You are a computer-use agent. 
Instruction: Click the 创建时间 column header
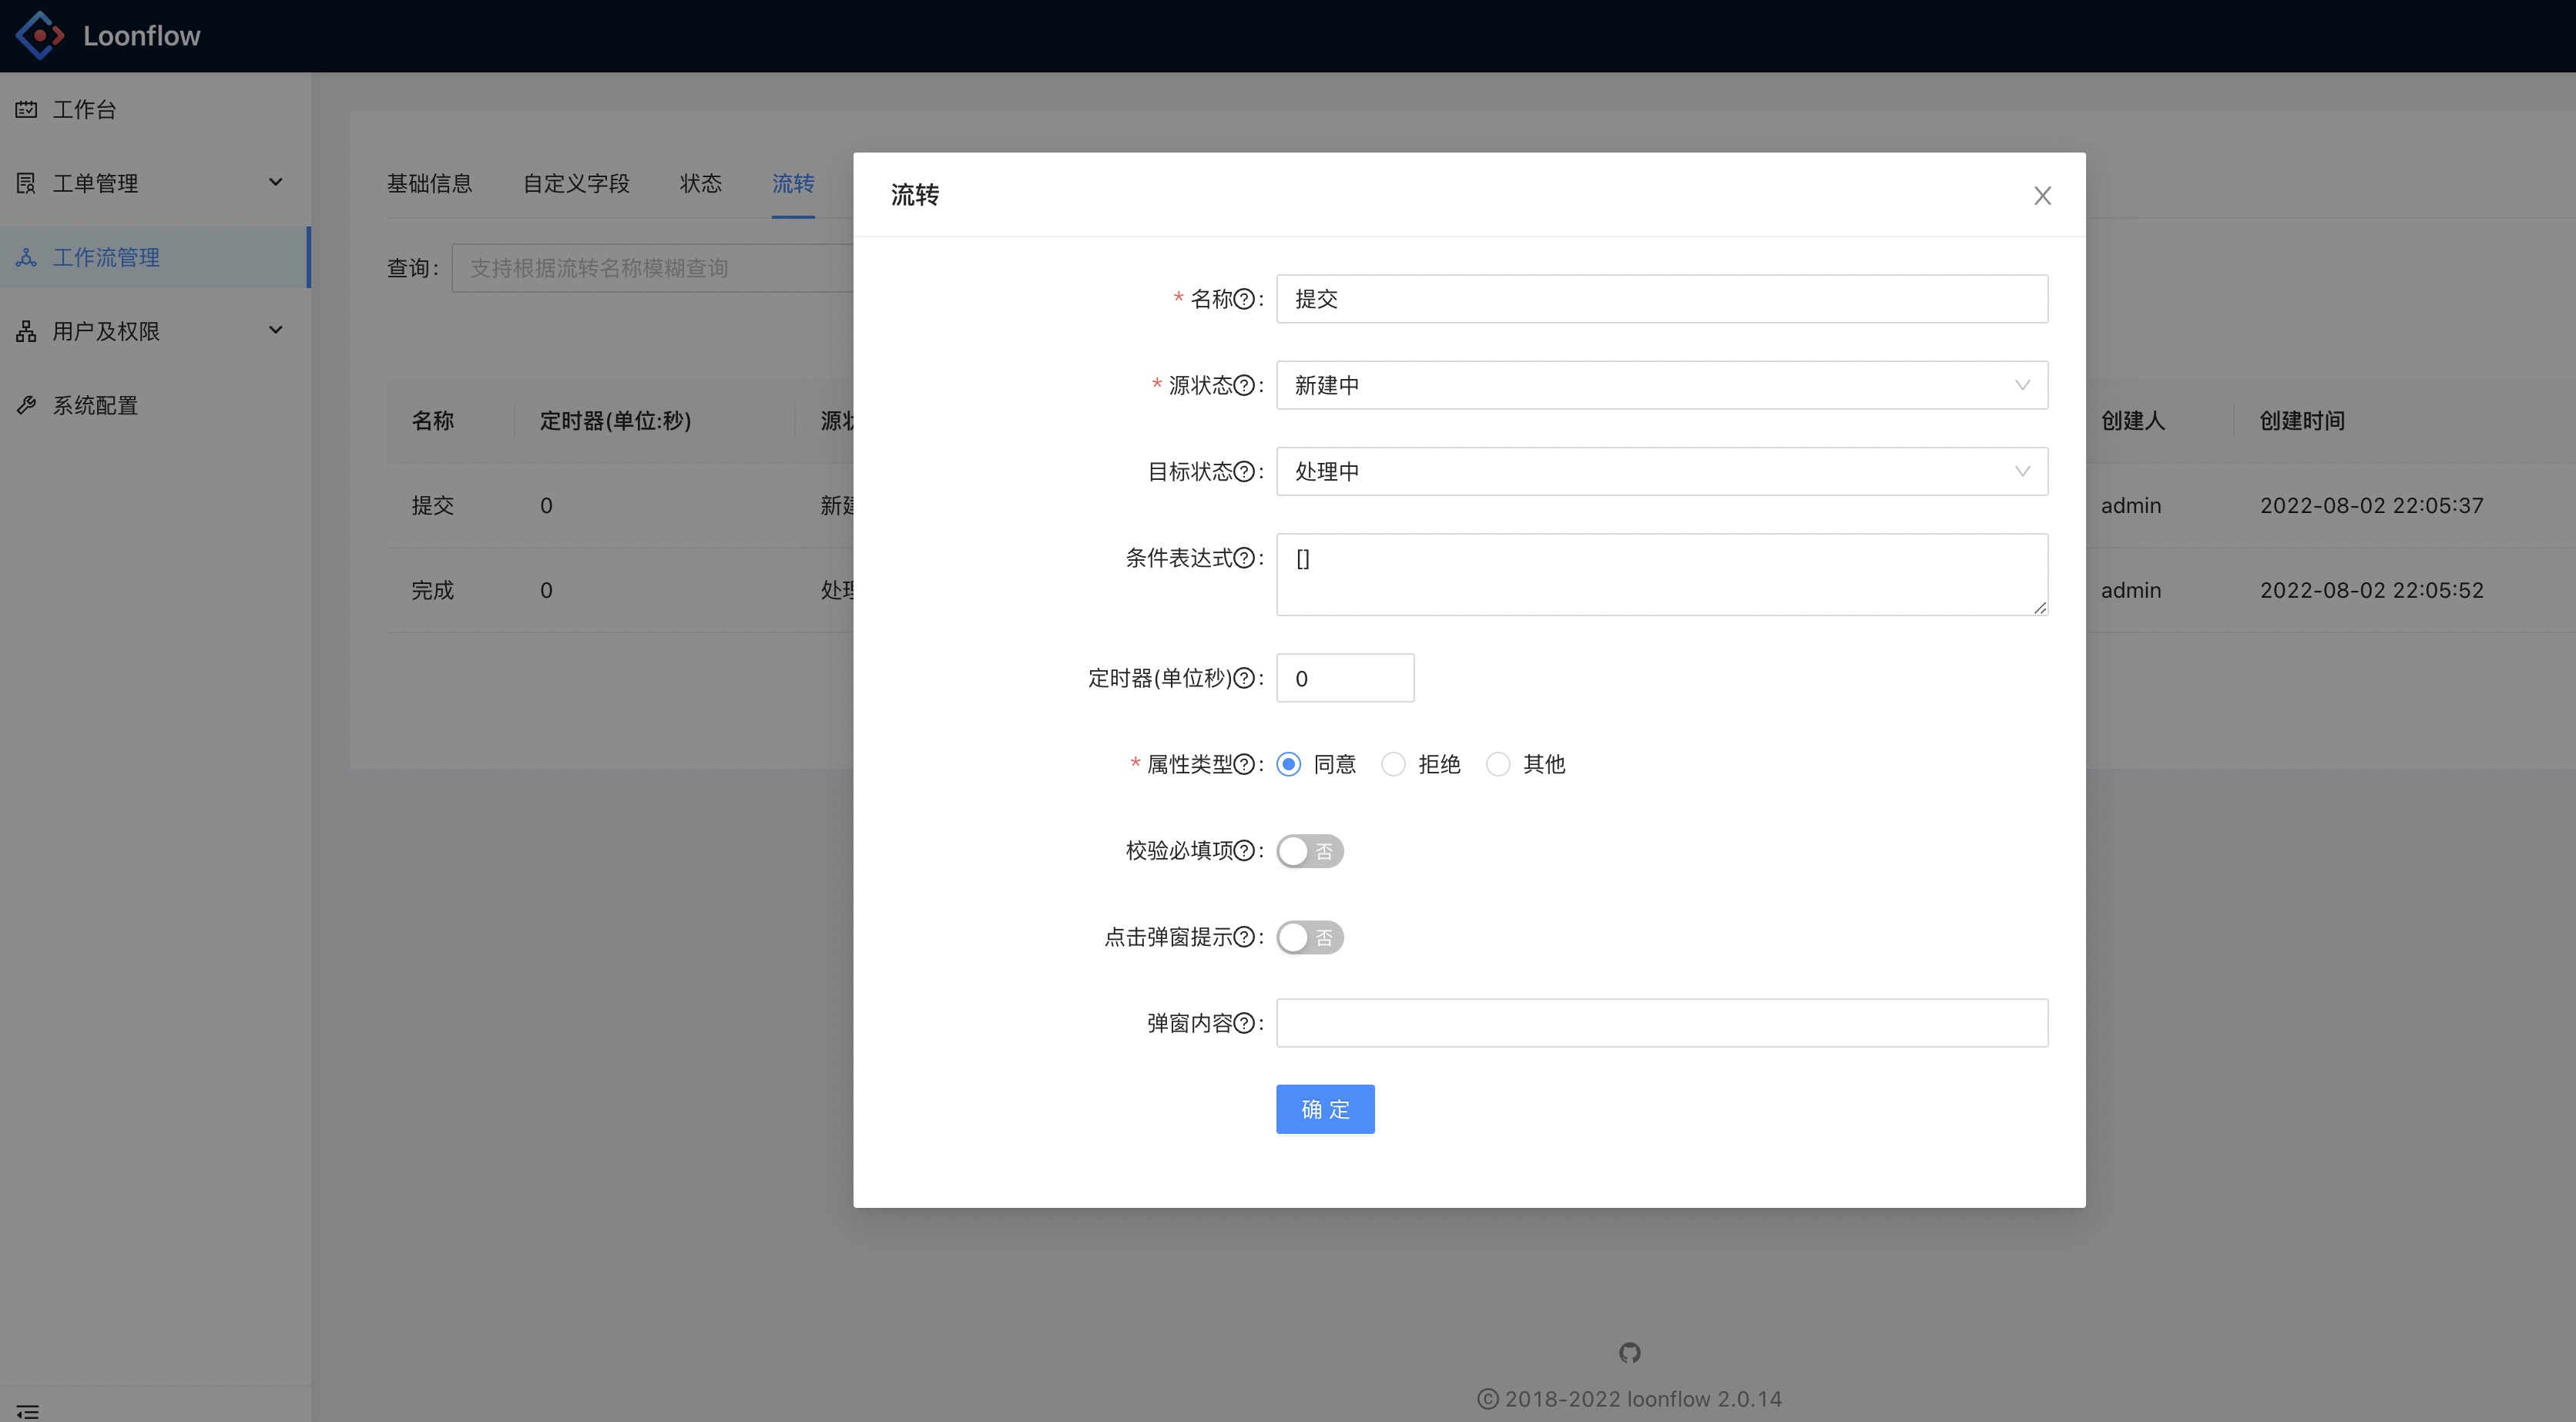2302,420
